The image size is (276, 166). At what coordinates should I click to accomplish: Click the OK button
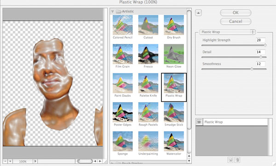point(236,13)
